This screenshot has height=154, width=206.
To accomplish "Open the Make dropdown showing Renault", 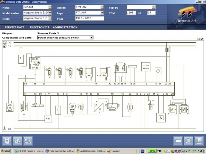I will coord(50,7).
